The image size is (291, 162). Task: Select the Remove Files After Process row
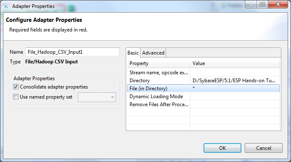click(203, 105)
